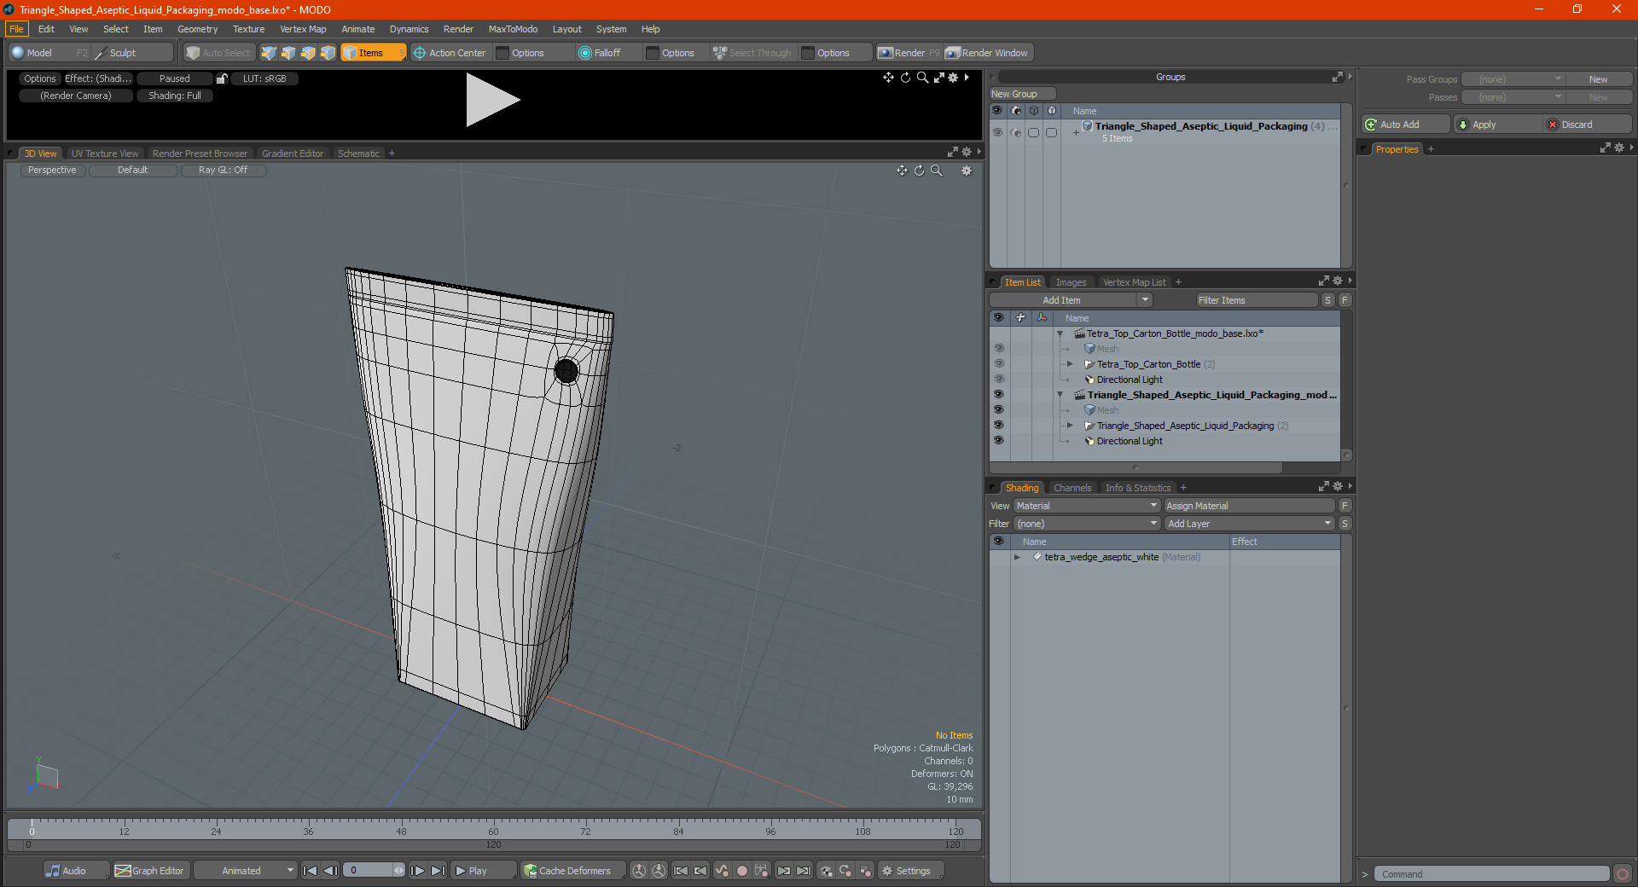Click the Command input field
Image resolution: width=1638 pixels, height=887 pixels.
coord(1490,874)
